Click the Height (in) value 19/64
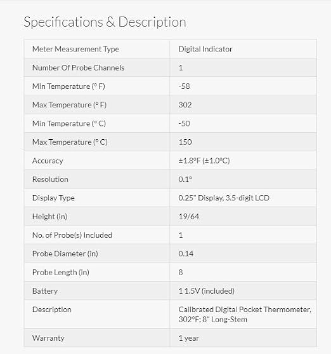 coord(188,217)
